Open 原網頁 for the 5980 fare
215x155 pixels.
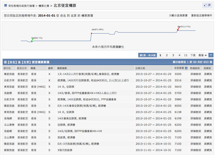(208, 99)
